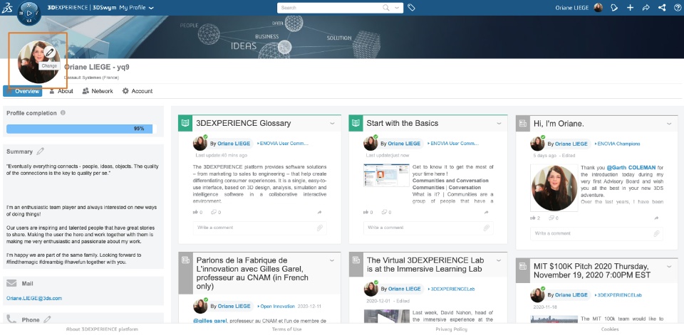This screenshot has width=684, height=335.
Task: Attach file to Hi, I'm Oriane comment
Action: [656, 233]
